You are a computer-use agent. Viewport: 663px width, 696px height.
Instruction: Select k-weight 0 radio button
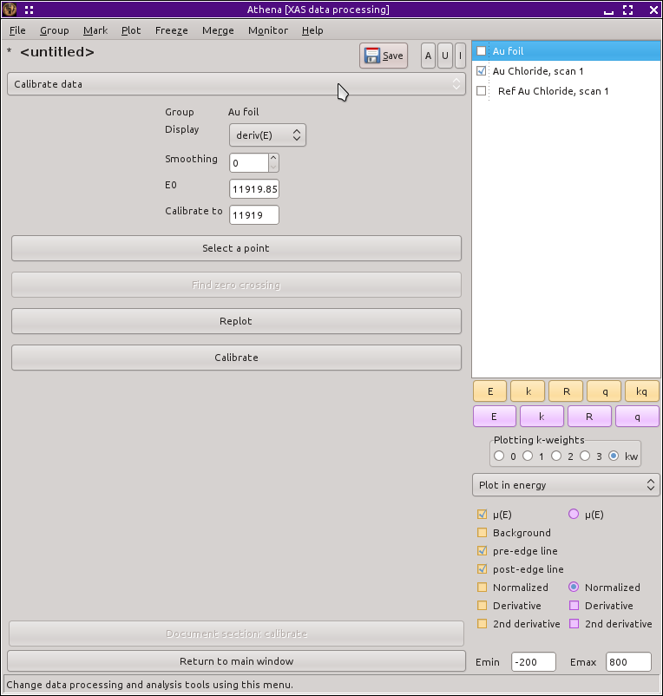point(499,456)
